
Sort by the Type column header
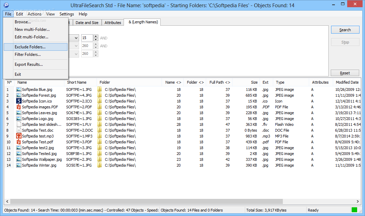click(x=291, y=82)
